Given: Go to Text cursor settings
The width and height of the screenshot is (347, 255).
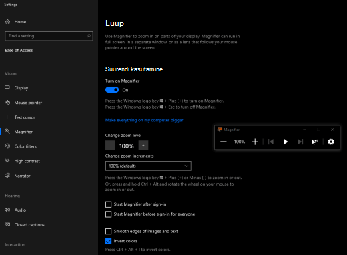Looking at the screenshot, I should tap(25, 117).
